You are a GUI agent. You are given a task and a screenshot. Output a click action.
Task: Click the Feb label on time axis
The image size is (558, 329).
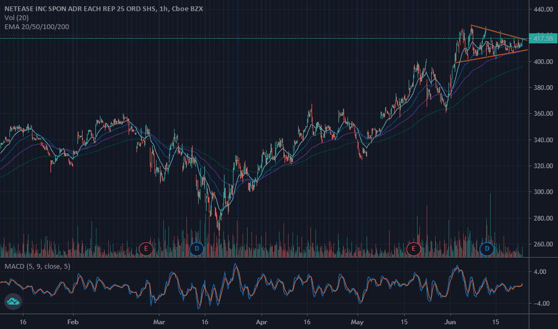tap(72, 322)
